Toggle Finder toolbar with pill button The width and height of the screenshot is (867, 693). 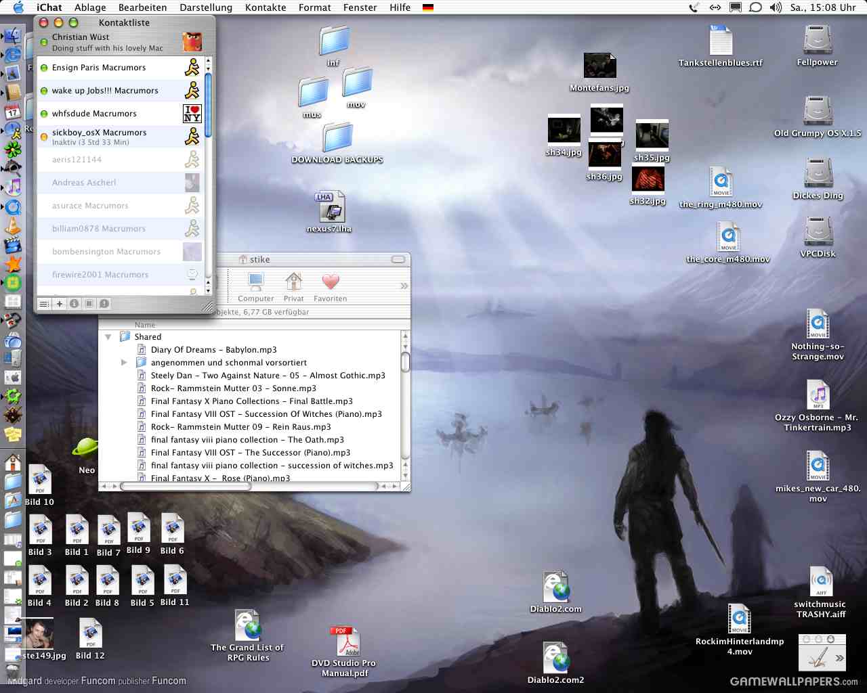(398, 259)
